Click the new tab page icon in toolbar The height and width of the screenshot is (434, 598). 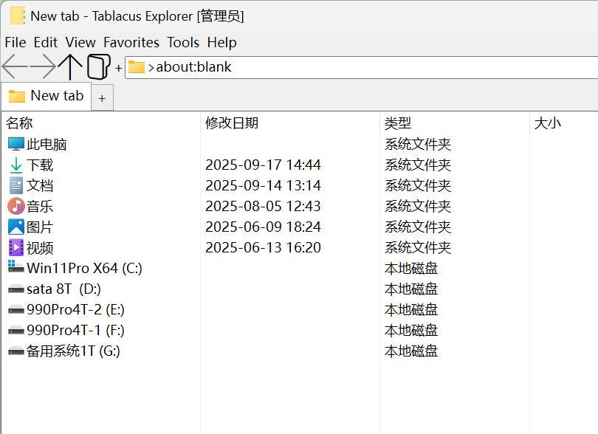[x=99, y=66]
